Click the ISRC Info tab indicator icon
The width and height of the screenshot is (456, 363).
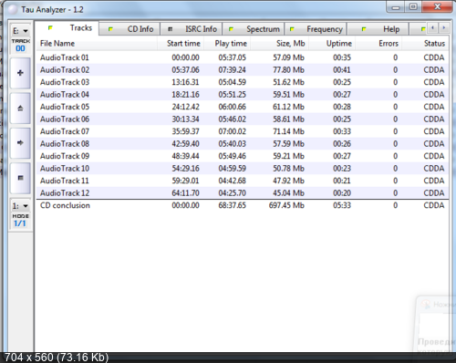pyautogui.click(x=171, y=29)
